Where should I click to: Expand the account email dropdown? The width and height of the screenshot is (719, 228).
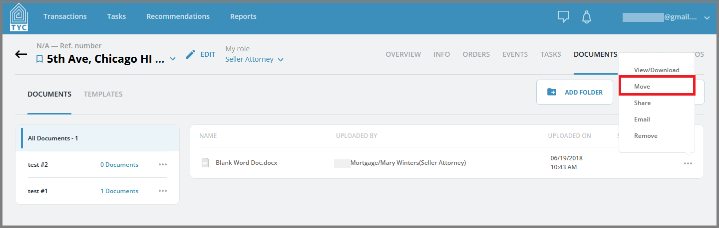(x=707, y=17)
